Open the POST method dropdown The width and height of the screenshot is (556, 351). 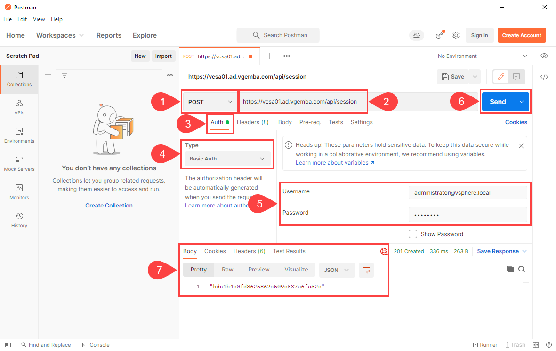tap(210, 102)
